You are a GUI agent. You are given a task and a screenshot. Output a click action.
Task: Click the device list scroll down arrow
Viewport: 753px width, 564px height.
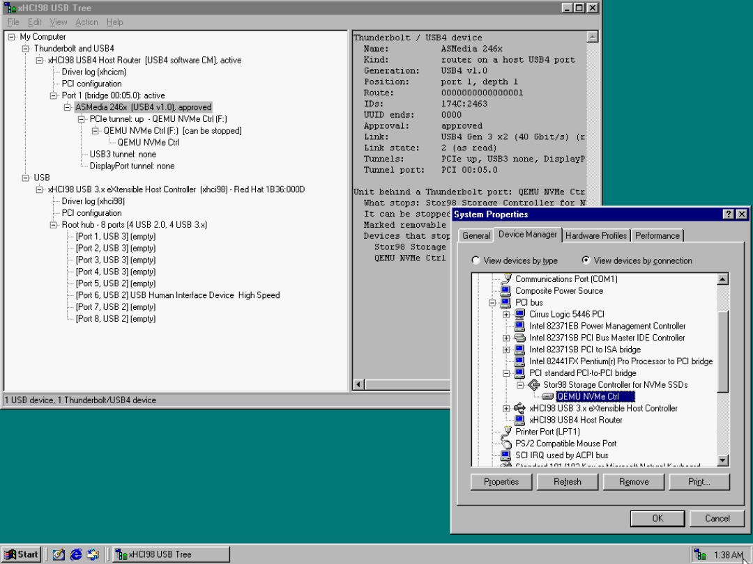click(723, 460)
